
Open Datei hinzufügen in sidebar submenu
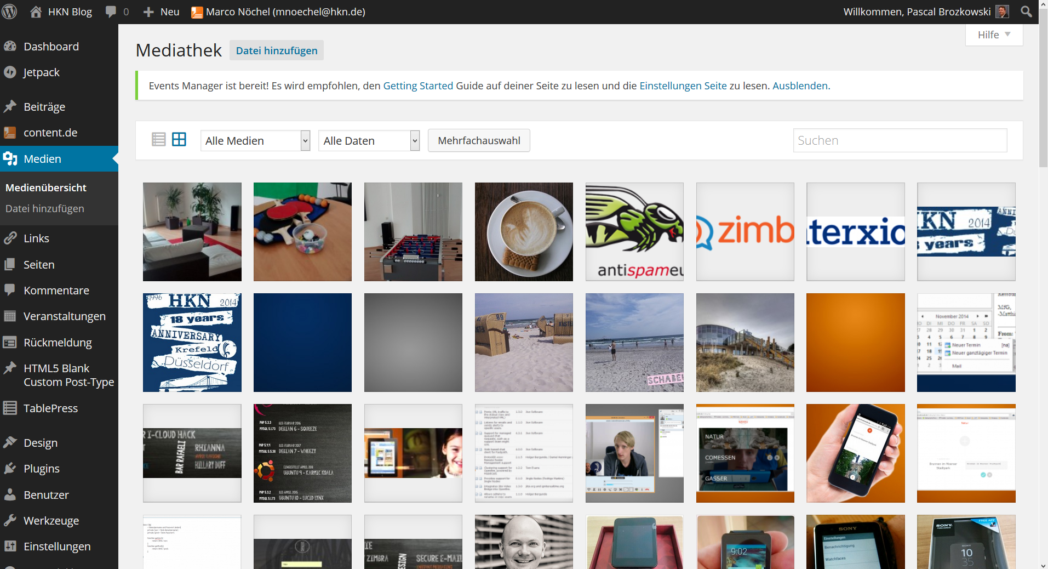pyautogui.click(x=45, y=209)
